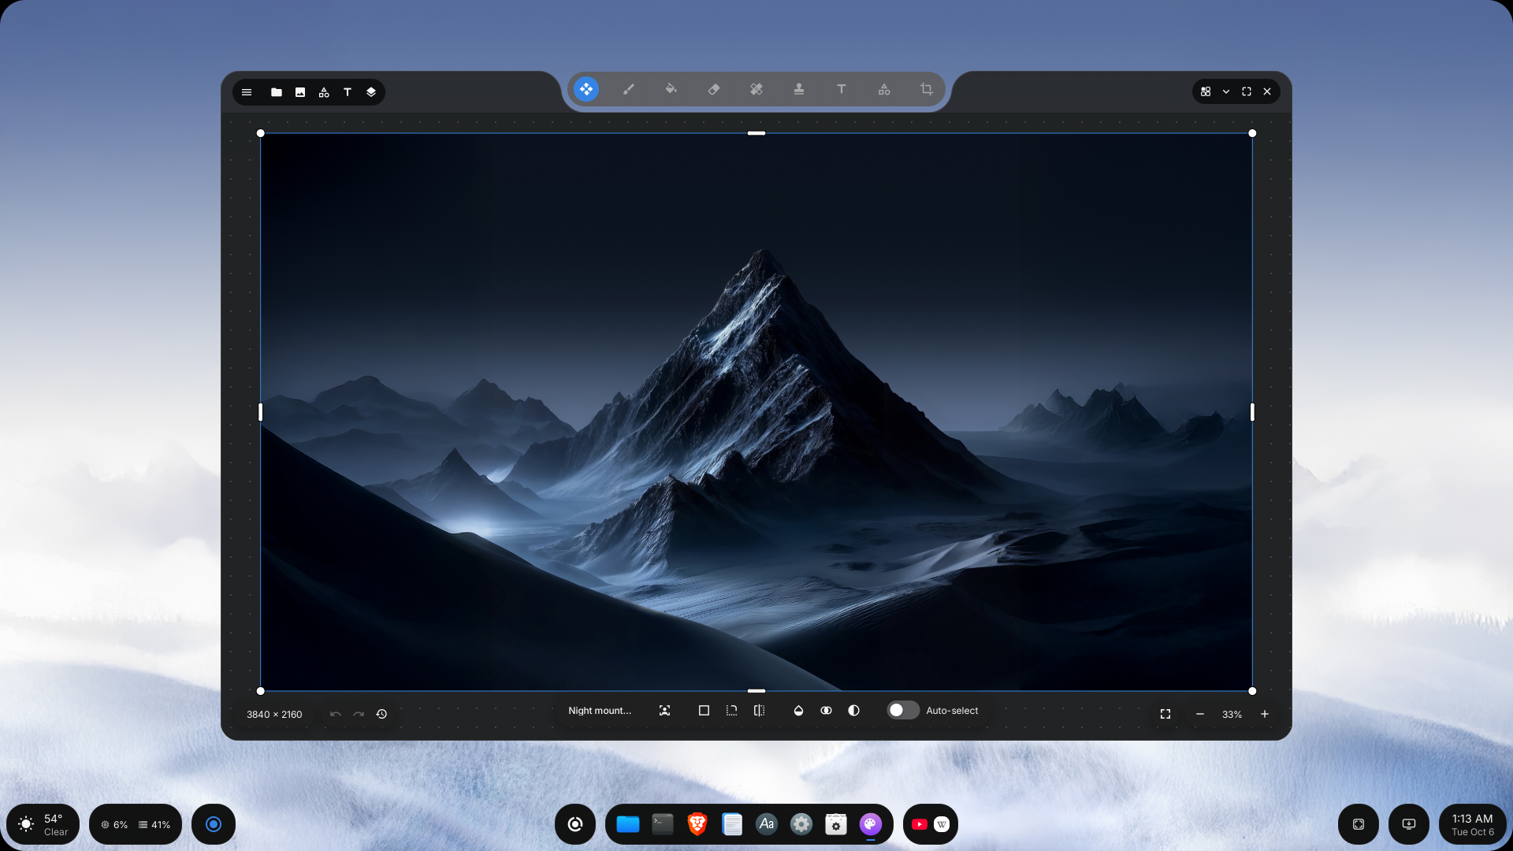Select the Move tool in top toolbar
Viewport: 1513px width, 851px height.
(586, 90)
